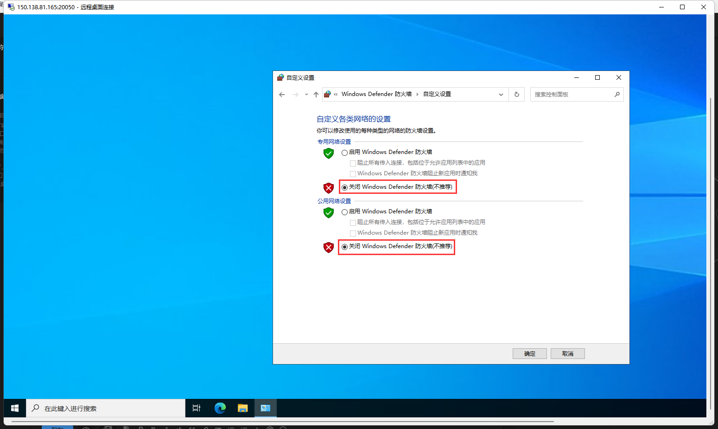718x429 pixels.
Task: Click the 自定义设置 window title icon
Action: coord(280,77)
